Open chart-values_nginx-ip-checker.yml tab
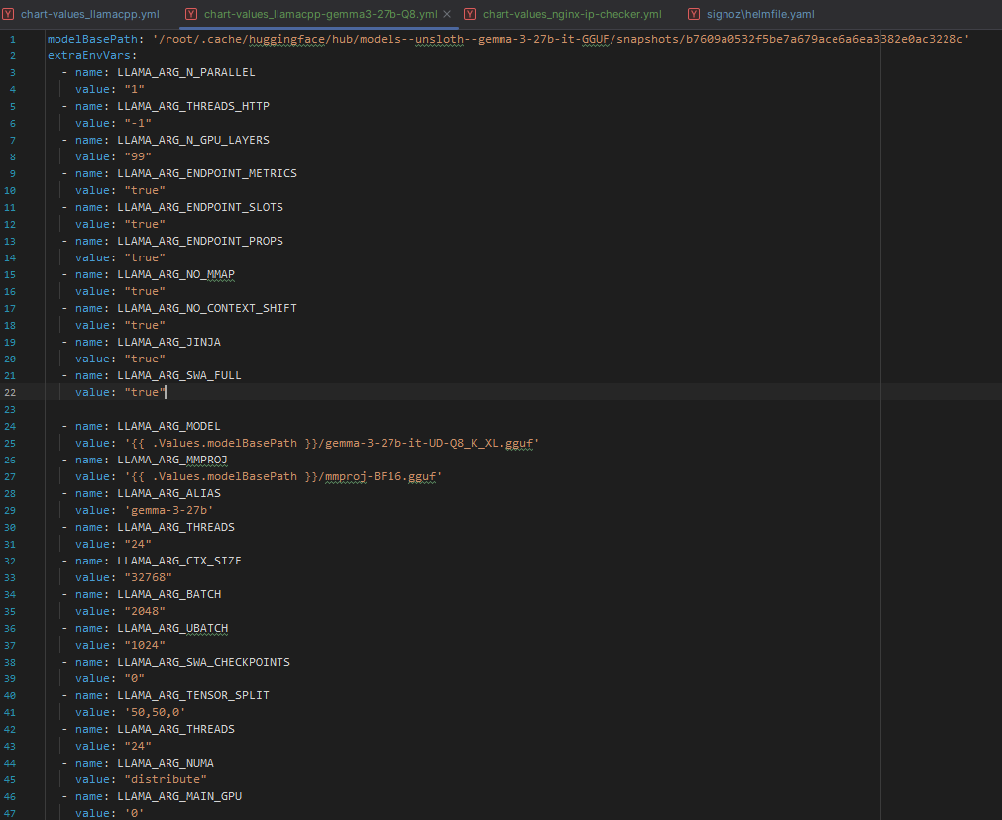This screenshot has height=820, width=1002. click(x=572, y=14)
